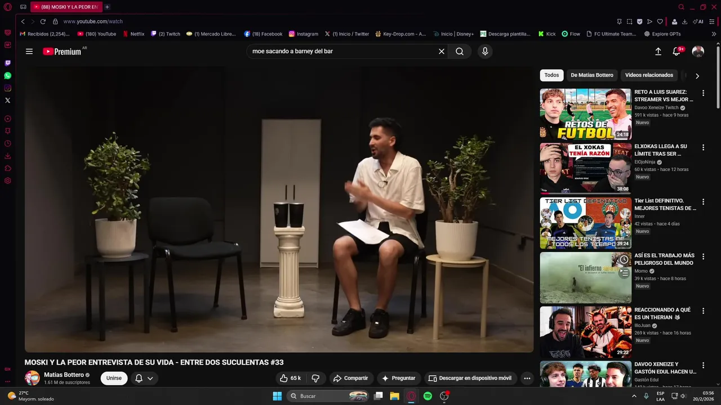Take a snapshot with the toolbar tool
This screenshot has width=721, height=405.
point(629,21)
